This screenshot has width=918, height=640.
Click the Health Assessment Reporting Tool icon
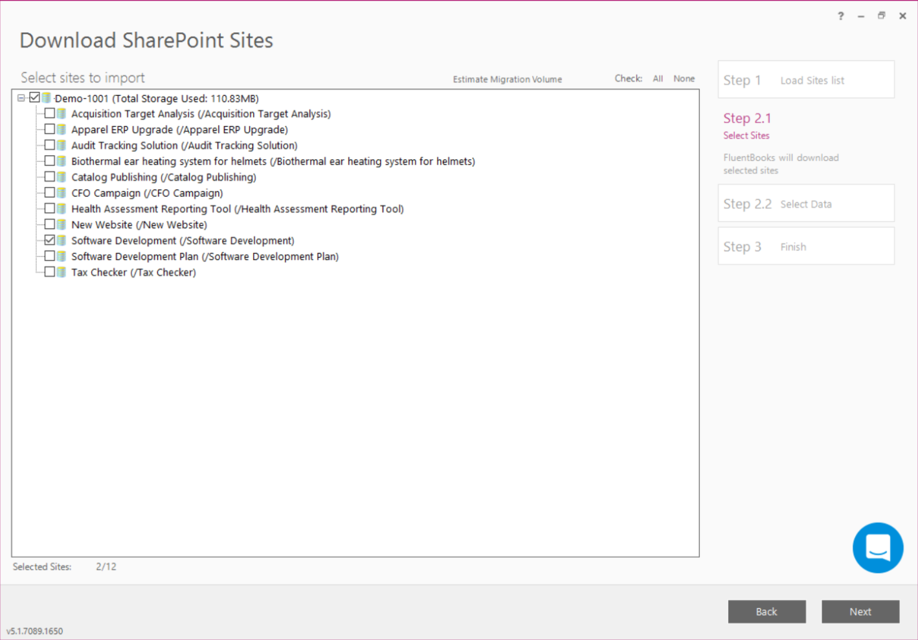click(x=62, y=208)
